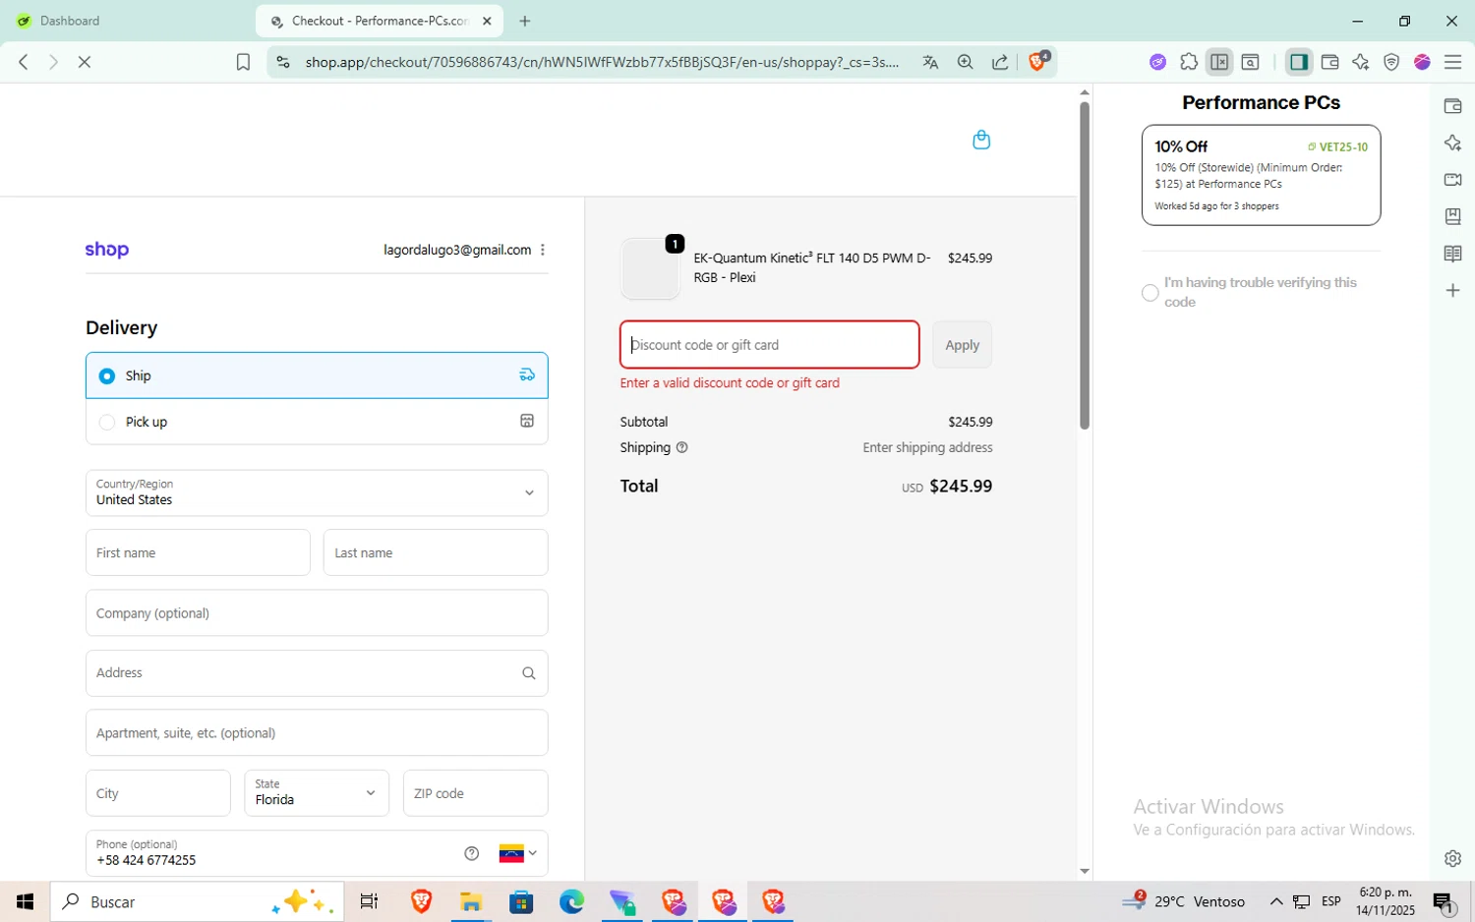Click the shop logo

(107, 250)
